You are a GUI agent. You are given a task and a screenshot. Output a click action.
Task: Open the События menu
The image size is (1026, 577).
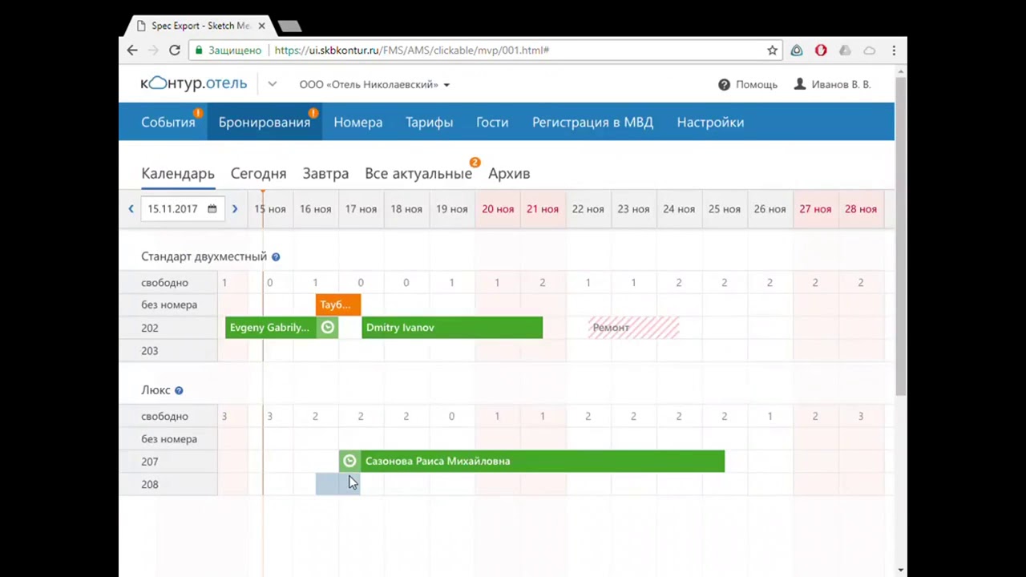(168, 122)
